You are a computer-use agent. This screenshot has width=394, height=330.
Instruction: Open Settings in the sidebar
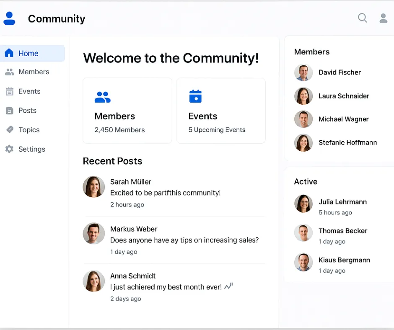(x=32, y=149)
